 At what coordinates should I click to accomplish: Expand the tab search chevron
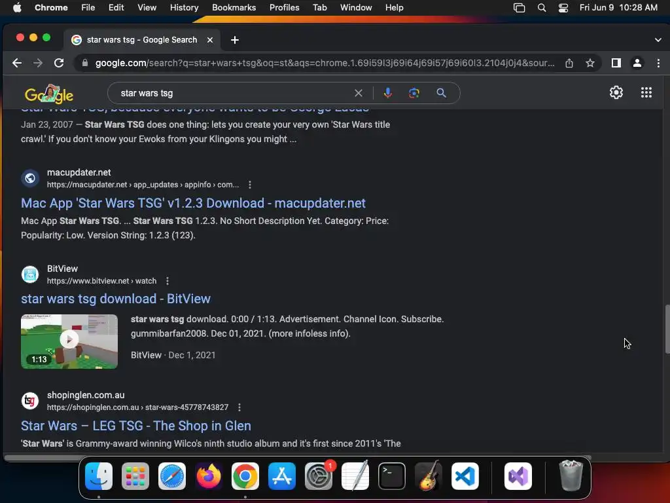(x=658, y=40)
